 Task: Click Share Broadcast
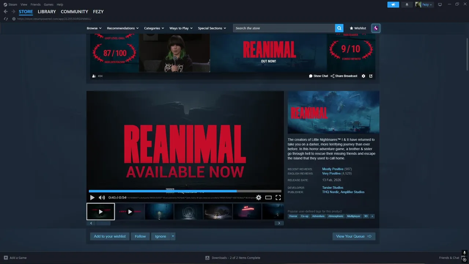[344, 76]
